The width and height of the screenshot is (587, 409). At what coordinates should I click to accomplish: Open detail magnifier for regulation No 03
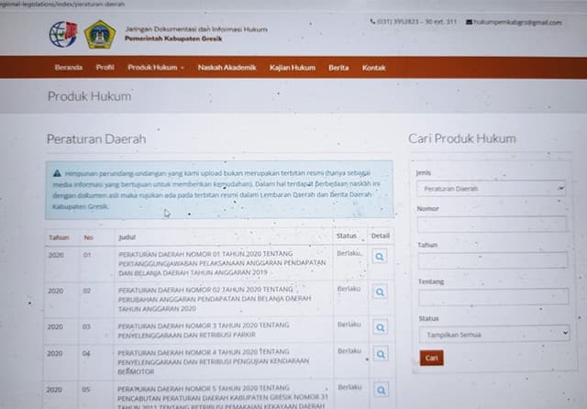(x=380, y=327)
